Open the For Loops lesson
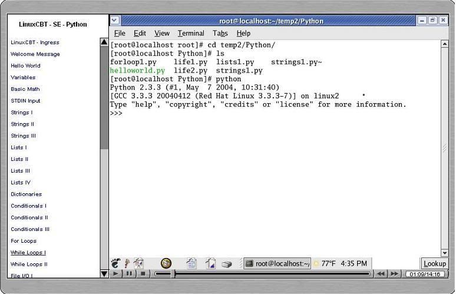This screenshot has width=456, height=294. coord(24,241)
